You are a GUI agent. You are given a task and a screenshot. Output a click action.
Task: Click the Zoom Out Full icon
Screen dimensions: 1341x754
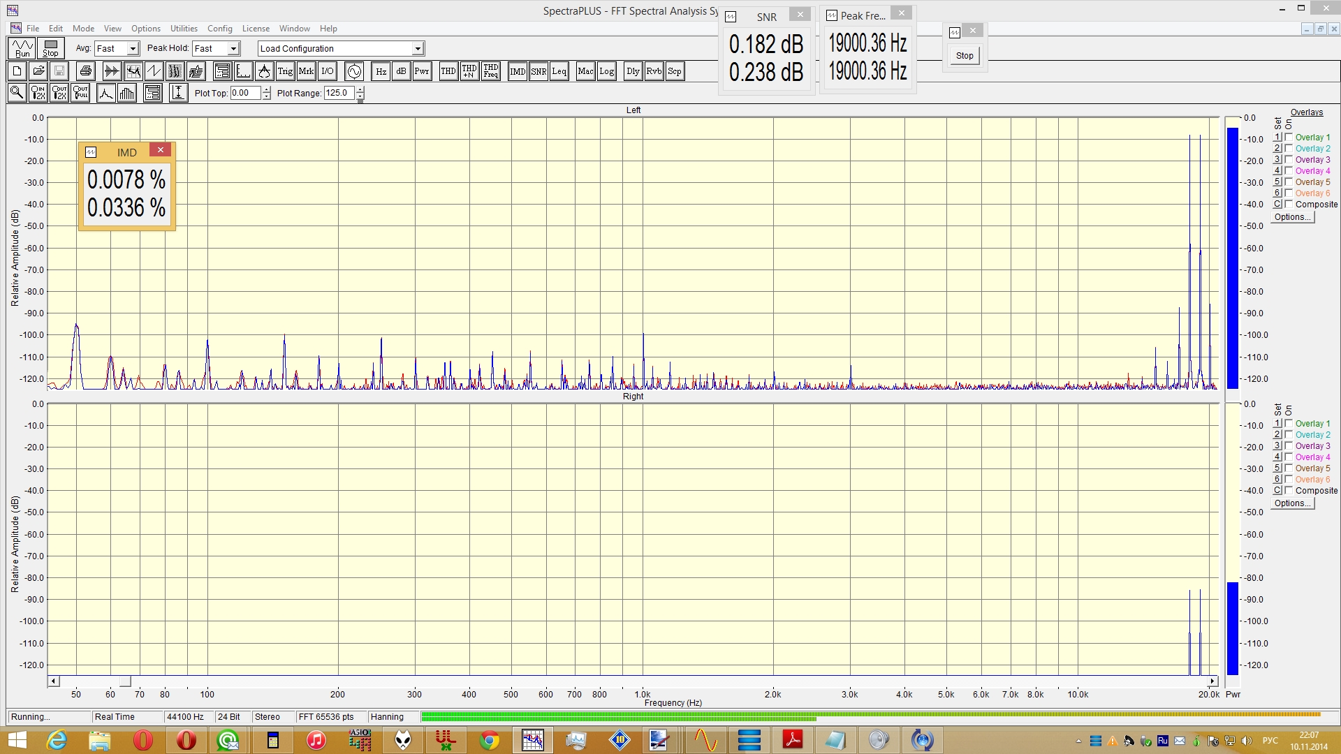(x=80, y=93)
